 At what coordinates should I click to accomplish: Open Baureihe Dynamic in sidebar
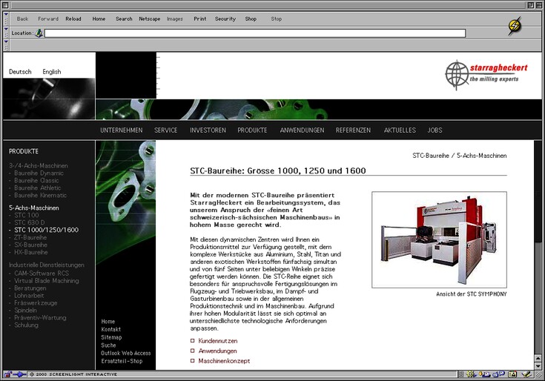39,173
